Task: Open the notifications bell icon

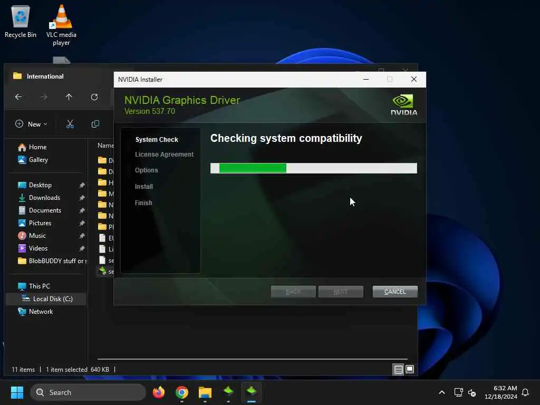Action: [x=526, y=392]
